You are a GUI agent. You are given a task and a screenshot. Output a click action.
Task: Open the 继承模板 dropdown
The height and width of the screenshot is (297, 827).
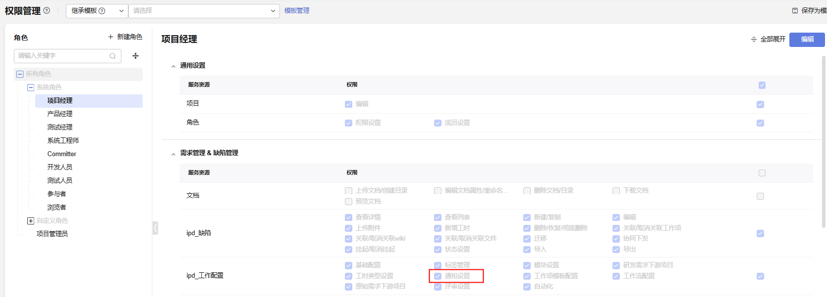tap(97, 11)
